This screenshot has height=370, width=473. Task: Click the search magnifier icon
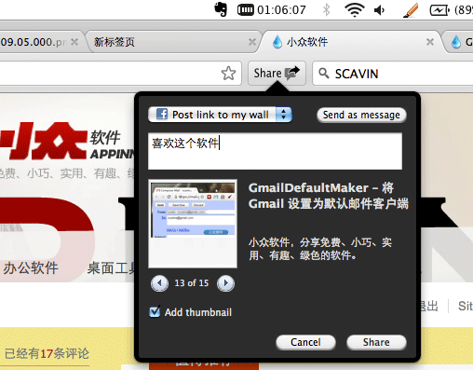click(324, 74)
